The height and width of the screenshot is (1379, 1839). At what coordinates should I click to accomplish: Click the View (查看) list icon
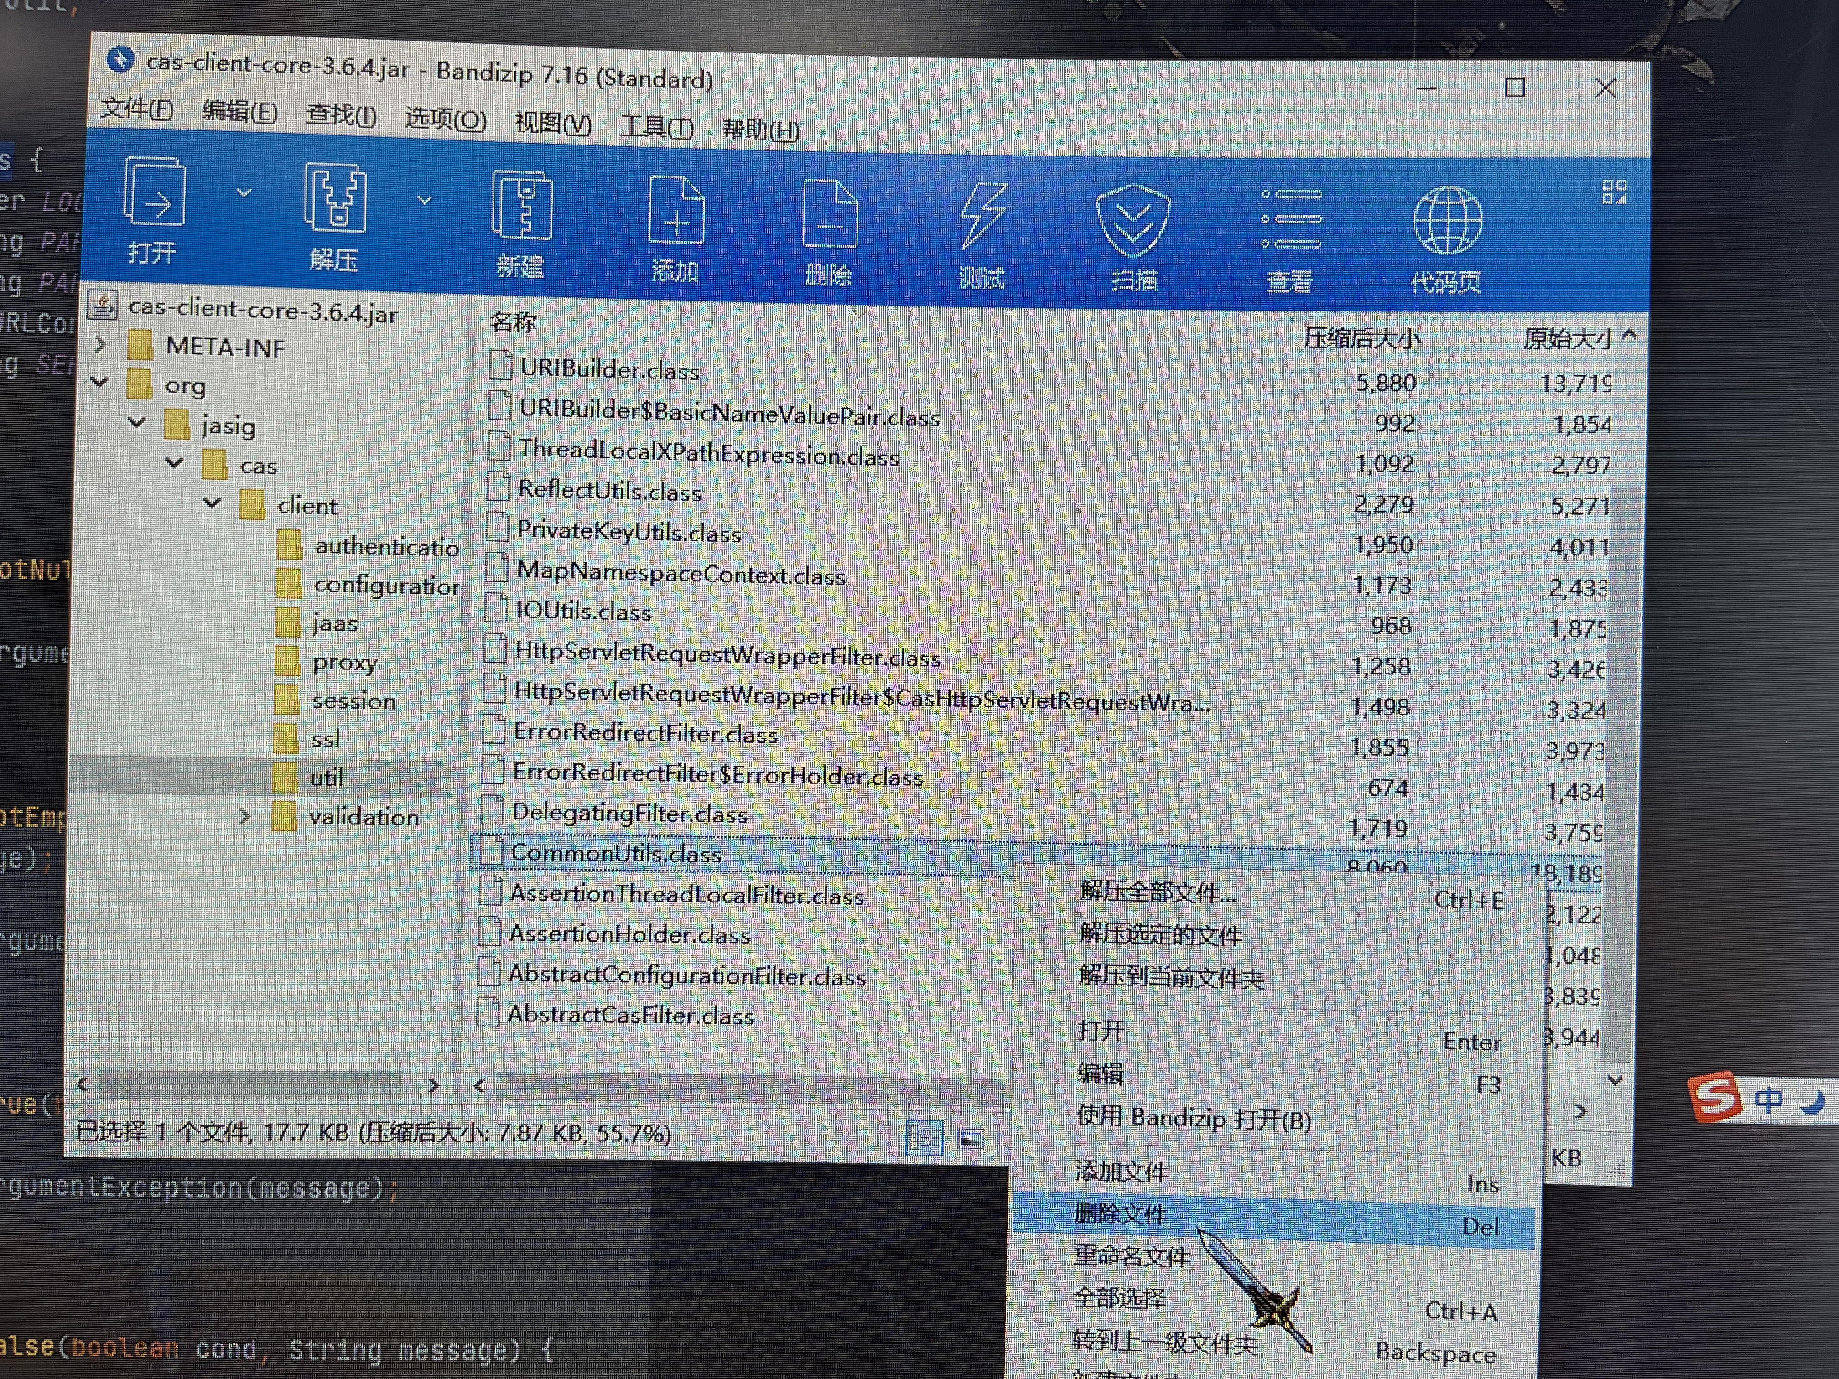tap(1290, 219)
